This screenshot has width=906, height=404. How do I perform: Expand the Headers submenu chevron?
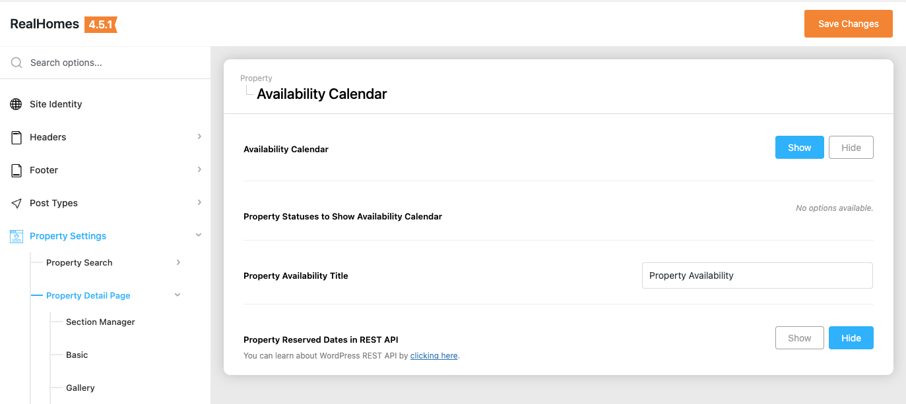click(x=199, y=136)
